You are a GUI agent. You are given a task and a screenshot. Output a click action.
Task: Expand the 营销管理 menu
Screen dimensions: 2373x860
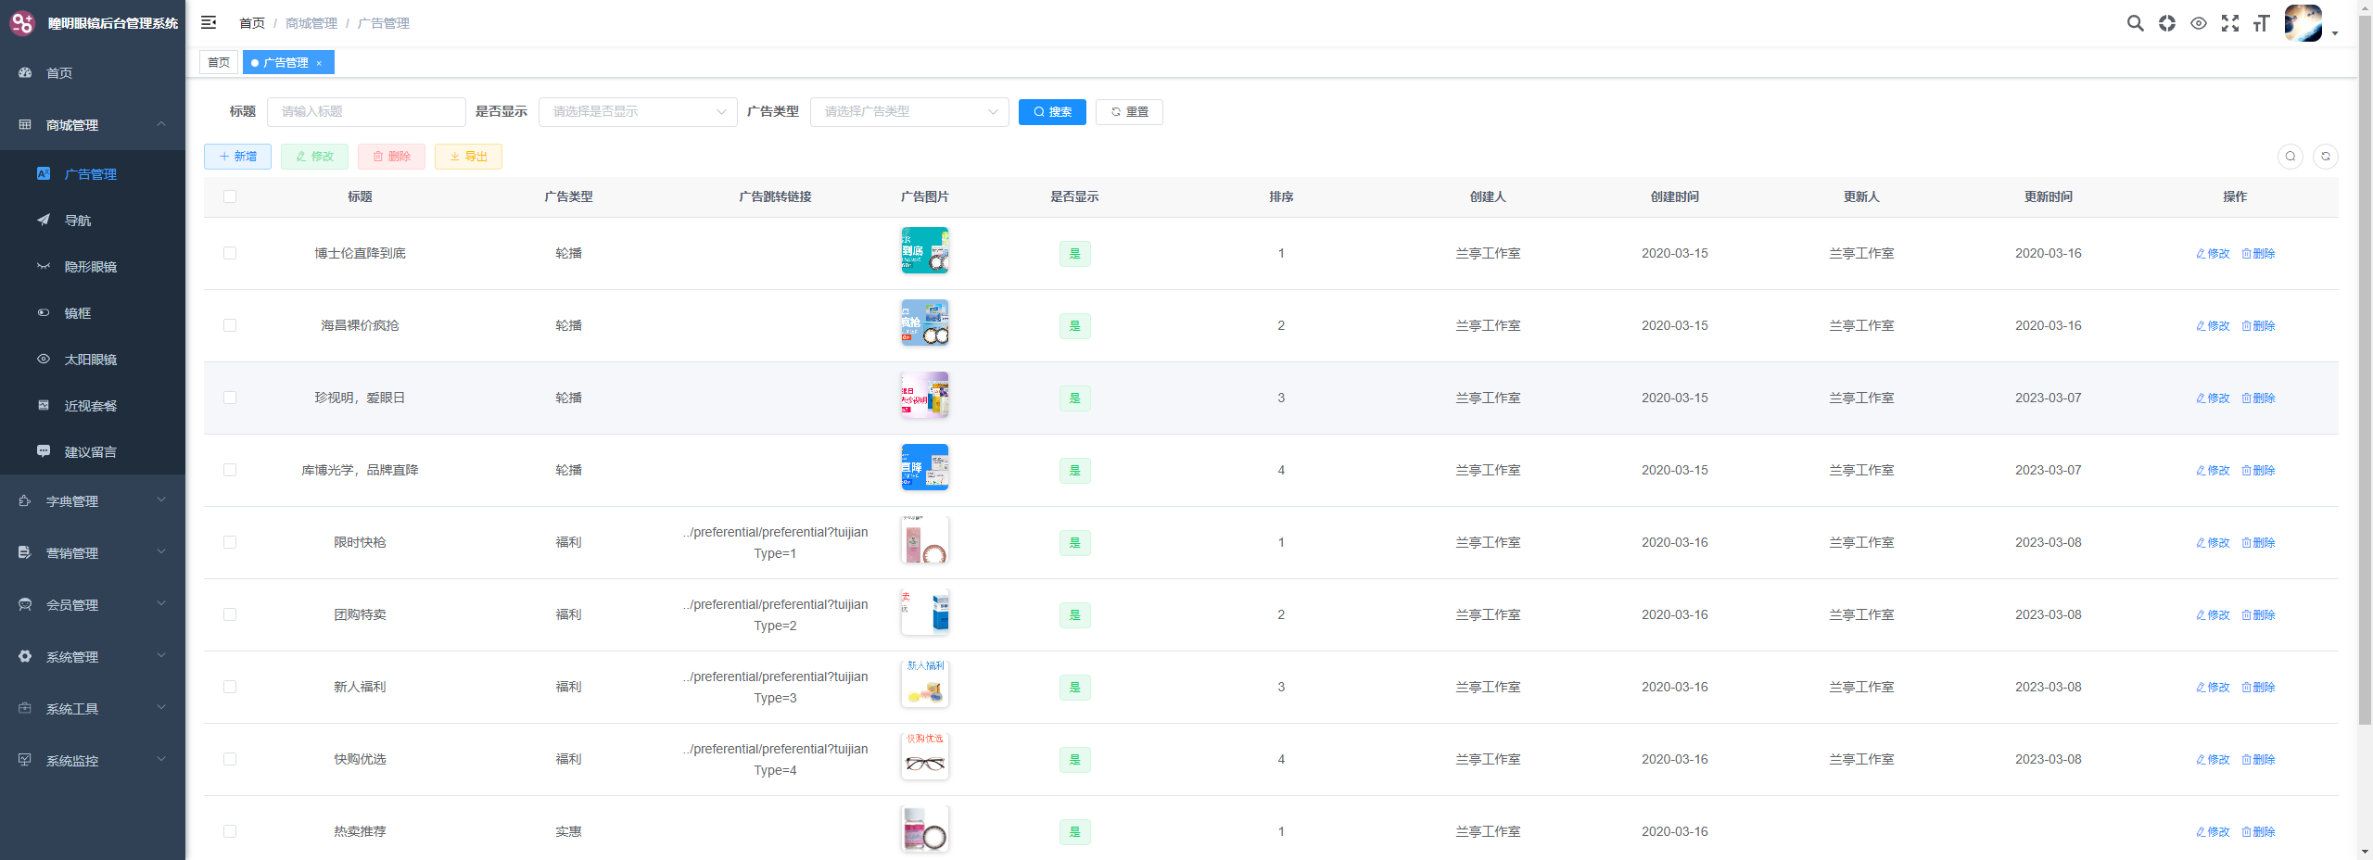(93, 552)
